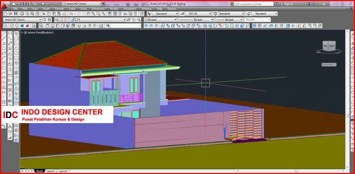Select the Sphere solid modeling tool

(16, 53)
